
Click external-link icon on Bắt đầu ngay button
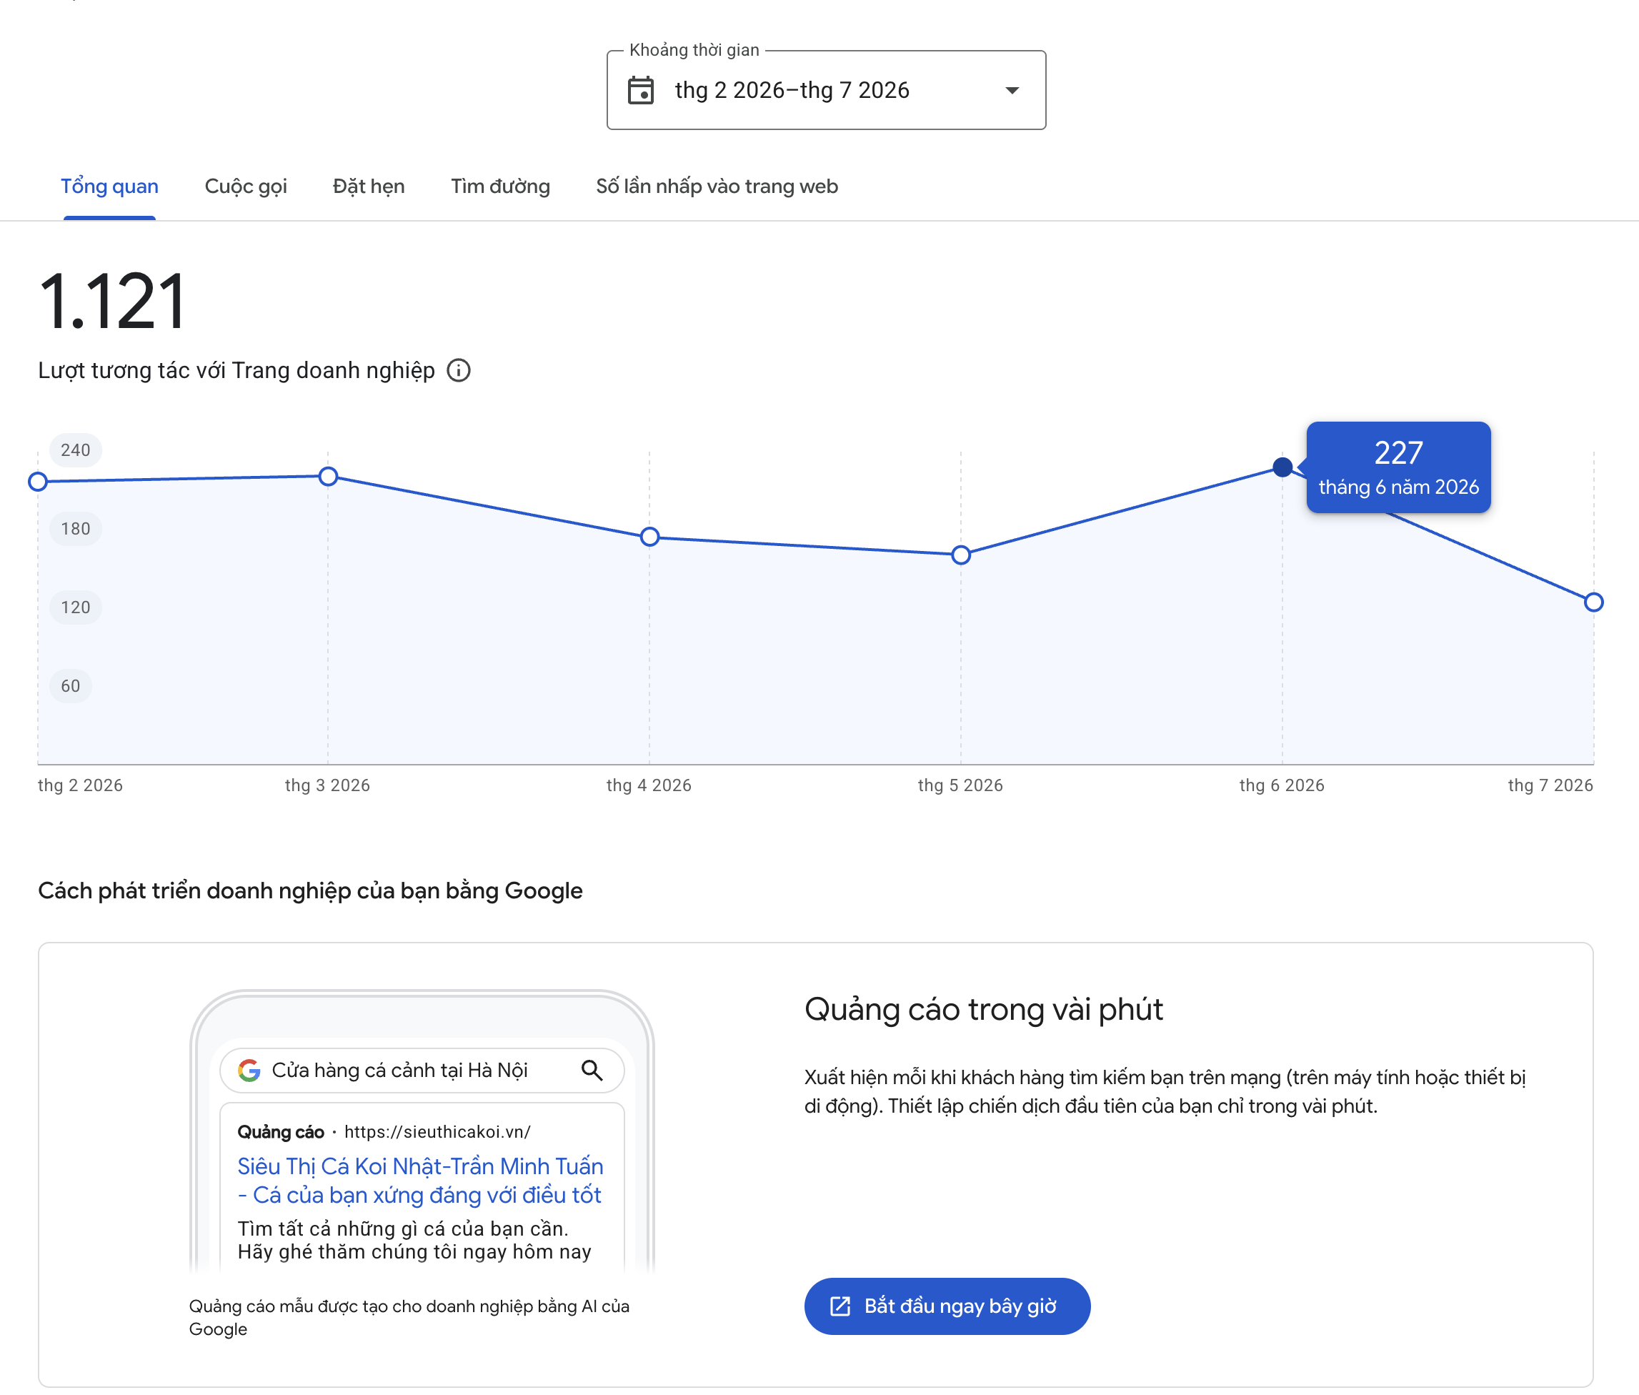[840, 1306]
